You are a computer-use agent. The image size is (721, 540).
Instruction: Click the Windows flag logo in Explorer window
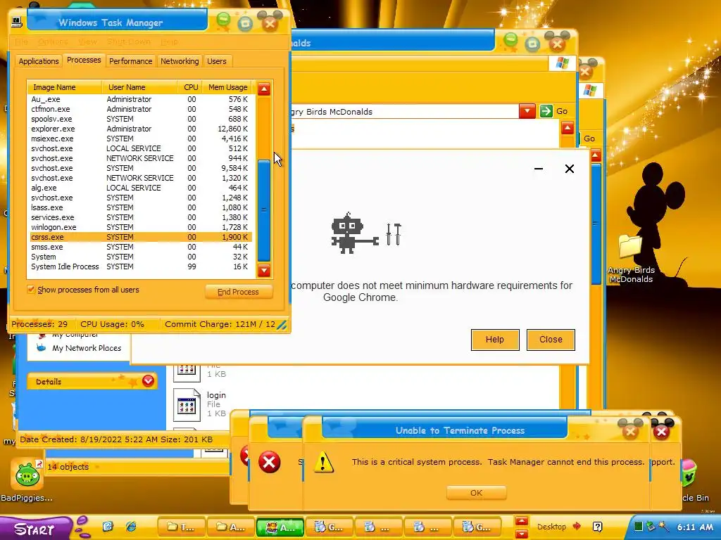point(563,63)
